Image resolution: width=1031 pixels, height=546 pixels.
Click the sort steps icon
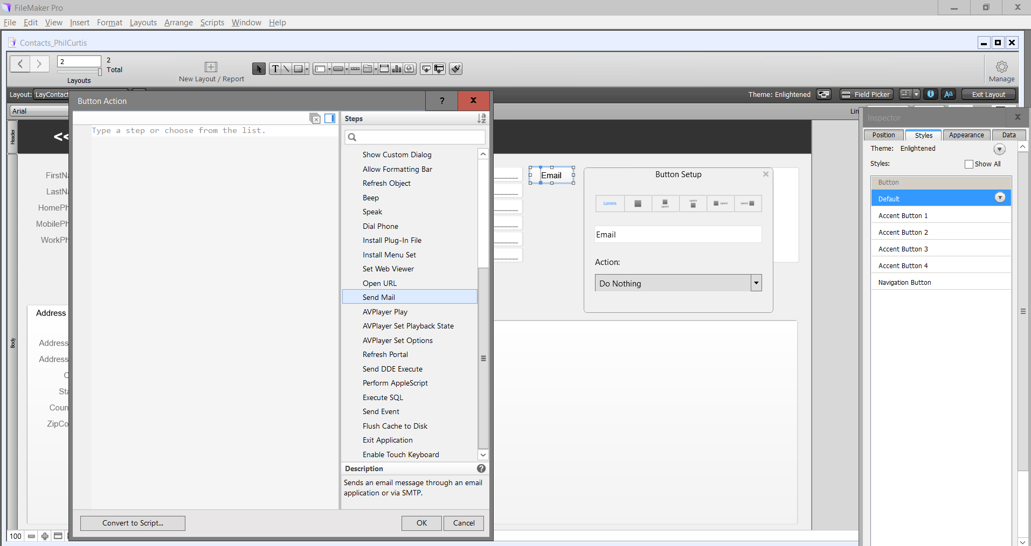pos(481,118)
